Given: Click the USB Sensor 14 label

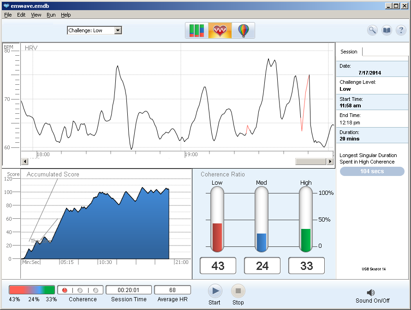Looking at the screenshot, I should point(374,269).
